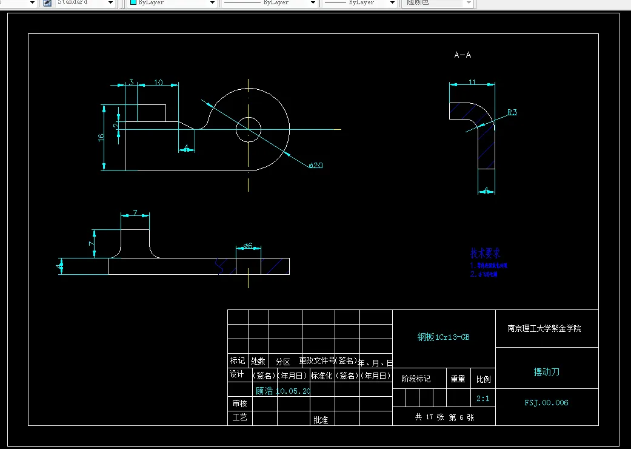
Task: Click the material cell 钢板1Cr13-GB
Action: click(x=444, y=337)
